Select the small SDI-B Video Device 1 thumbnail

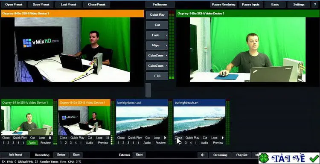click(84, 121)
